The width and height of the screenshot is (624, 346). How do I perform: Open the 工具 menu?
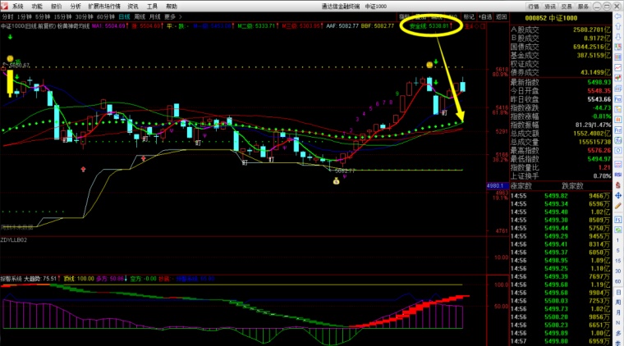[x=152, y=5]
